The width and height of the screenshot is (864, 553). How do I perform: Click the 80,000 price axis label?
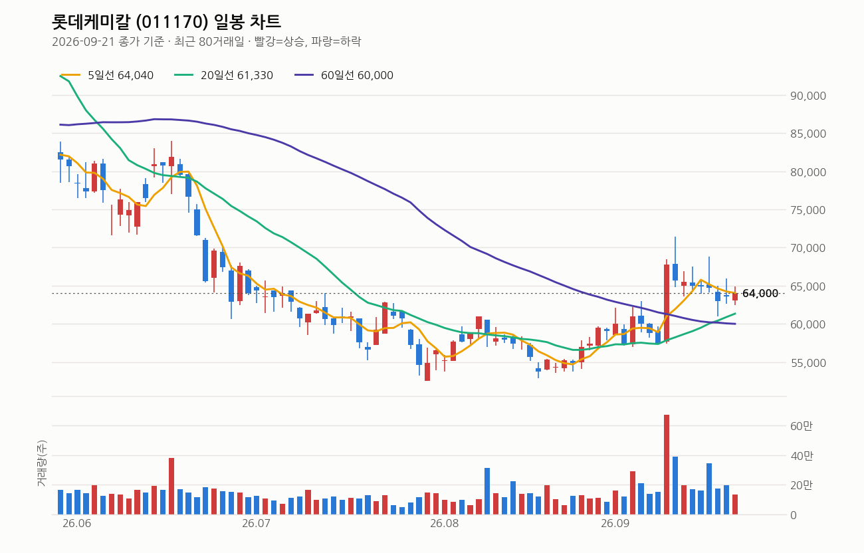[808, 172]
